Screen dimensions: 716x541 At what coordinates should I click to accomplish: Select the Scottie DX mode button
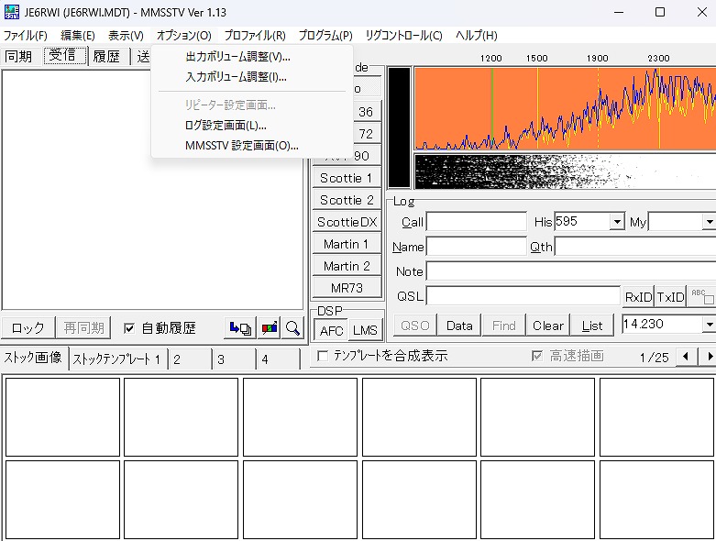(x=347, y=222)
